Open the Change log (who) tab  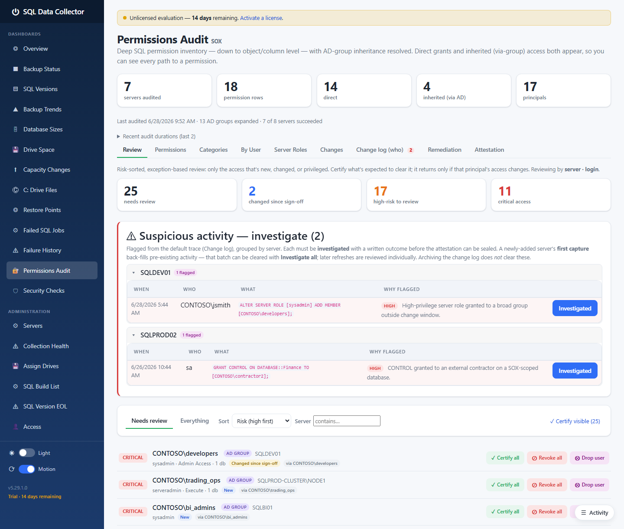coord(385,150)
